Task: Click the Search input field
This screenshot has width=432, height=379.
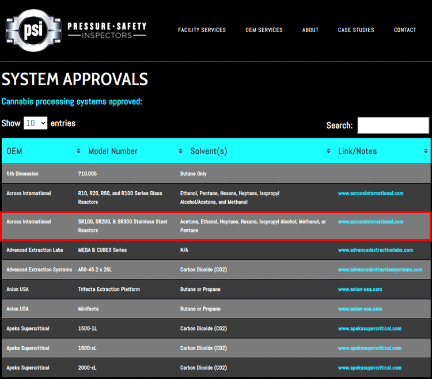Action: click(x=393, y=125)
